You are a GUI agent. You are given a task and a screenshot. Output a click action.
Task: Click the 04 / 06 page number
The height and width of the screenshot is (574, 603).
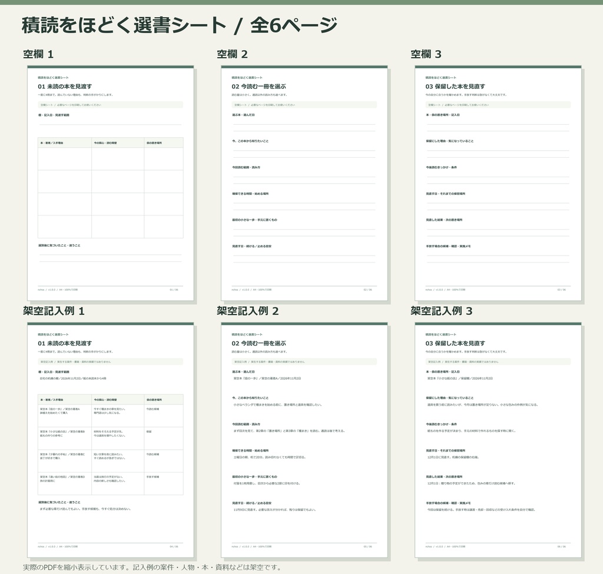tap(174, 546)
